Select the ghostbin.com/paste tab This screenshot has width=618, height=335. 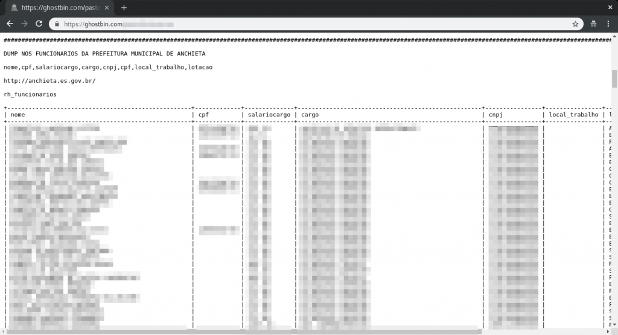(60, 7)
